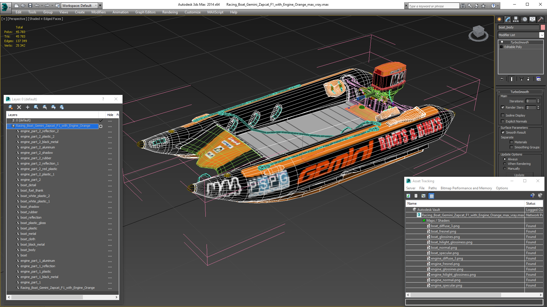Click the Save File floppy icon
This screenshot has height=307, width=547.
tap(30, 5)
